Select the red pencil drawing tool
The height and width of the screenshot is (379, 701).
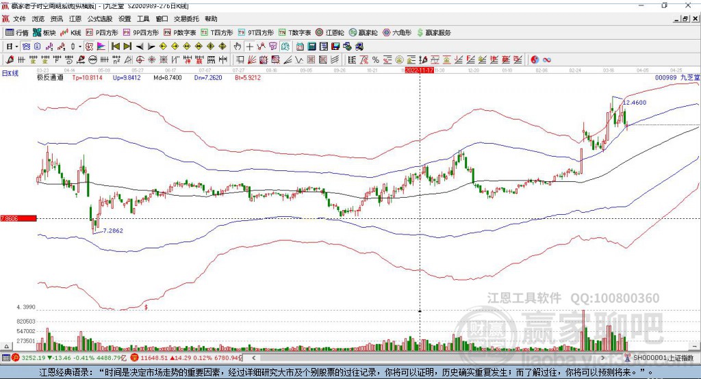tap(10, 60)
